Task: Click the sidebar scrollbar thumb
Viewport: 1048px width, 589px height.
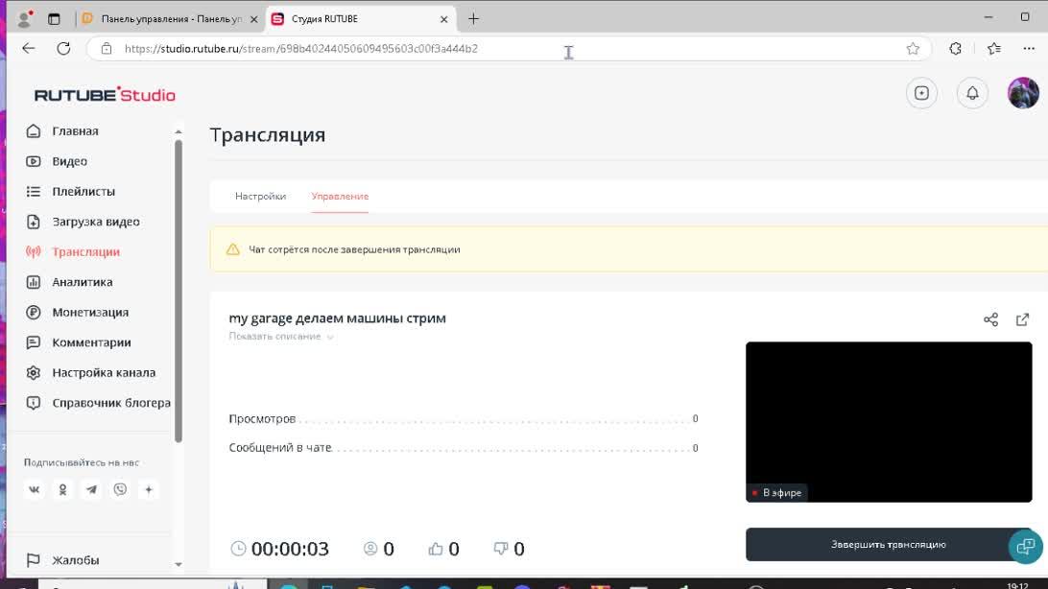Action: pos(179,291)
